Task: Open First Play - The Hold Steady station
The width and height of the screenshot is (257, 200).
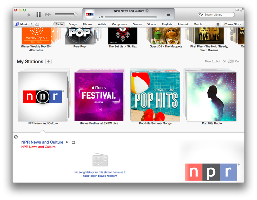Action: coord(209,36)
